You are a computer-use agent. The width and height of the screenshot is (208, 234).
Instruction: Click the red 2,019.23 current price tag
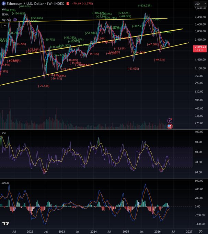200,49
